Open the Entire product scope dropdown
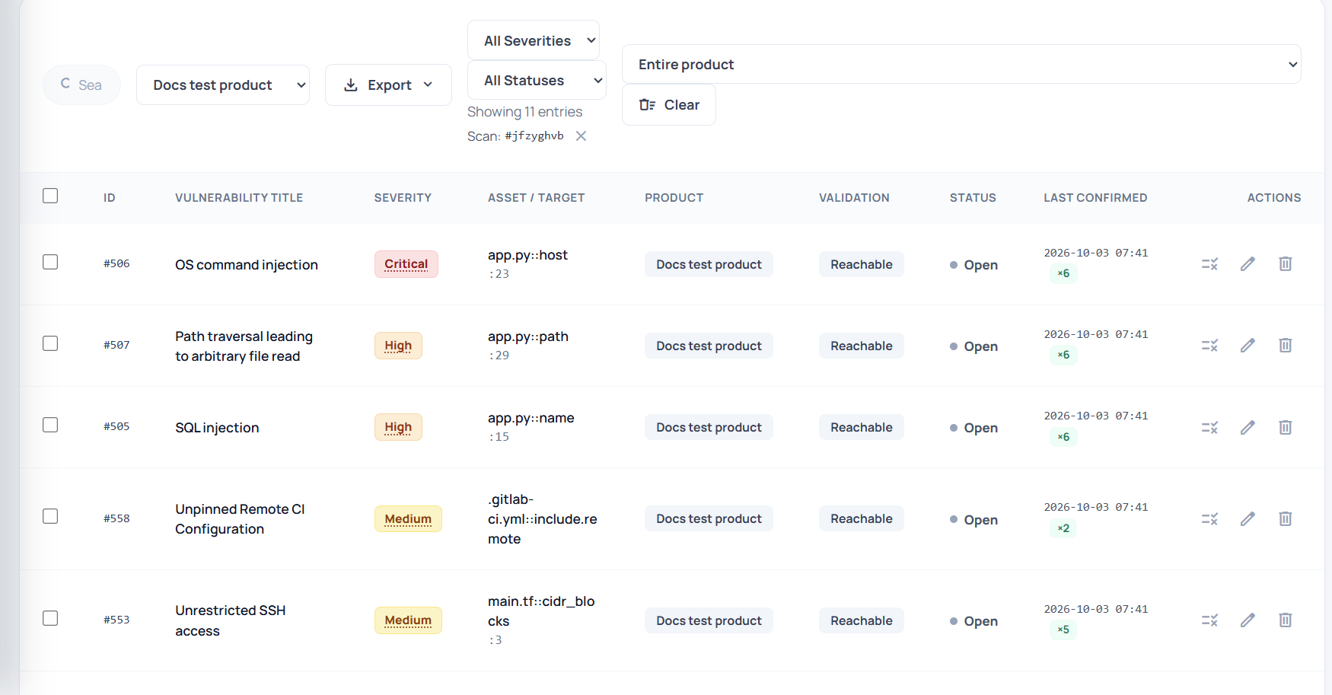Screen dimensions: 1332x695 961,64
